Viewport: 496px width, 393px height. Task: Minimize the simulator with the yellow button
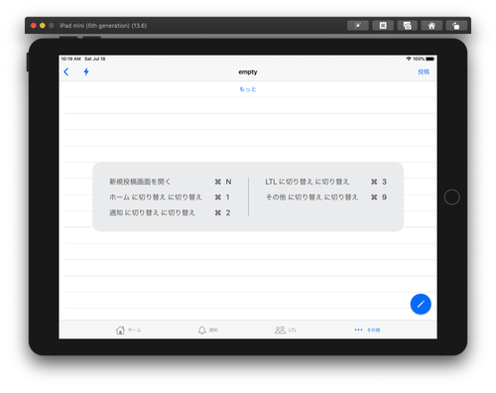(43, 26)
